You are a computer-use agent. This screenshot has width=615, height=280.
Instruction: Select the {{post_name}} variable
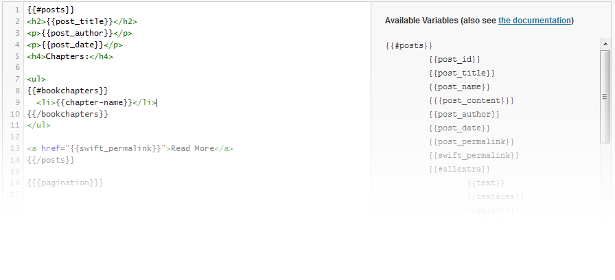point(459,87)
